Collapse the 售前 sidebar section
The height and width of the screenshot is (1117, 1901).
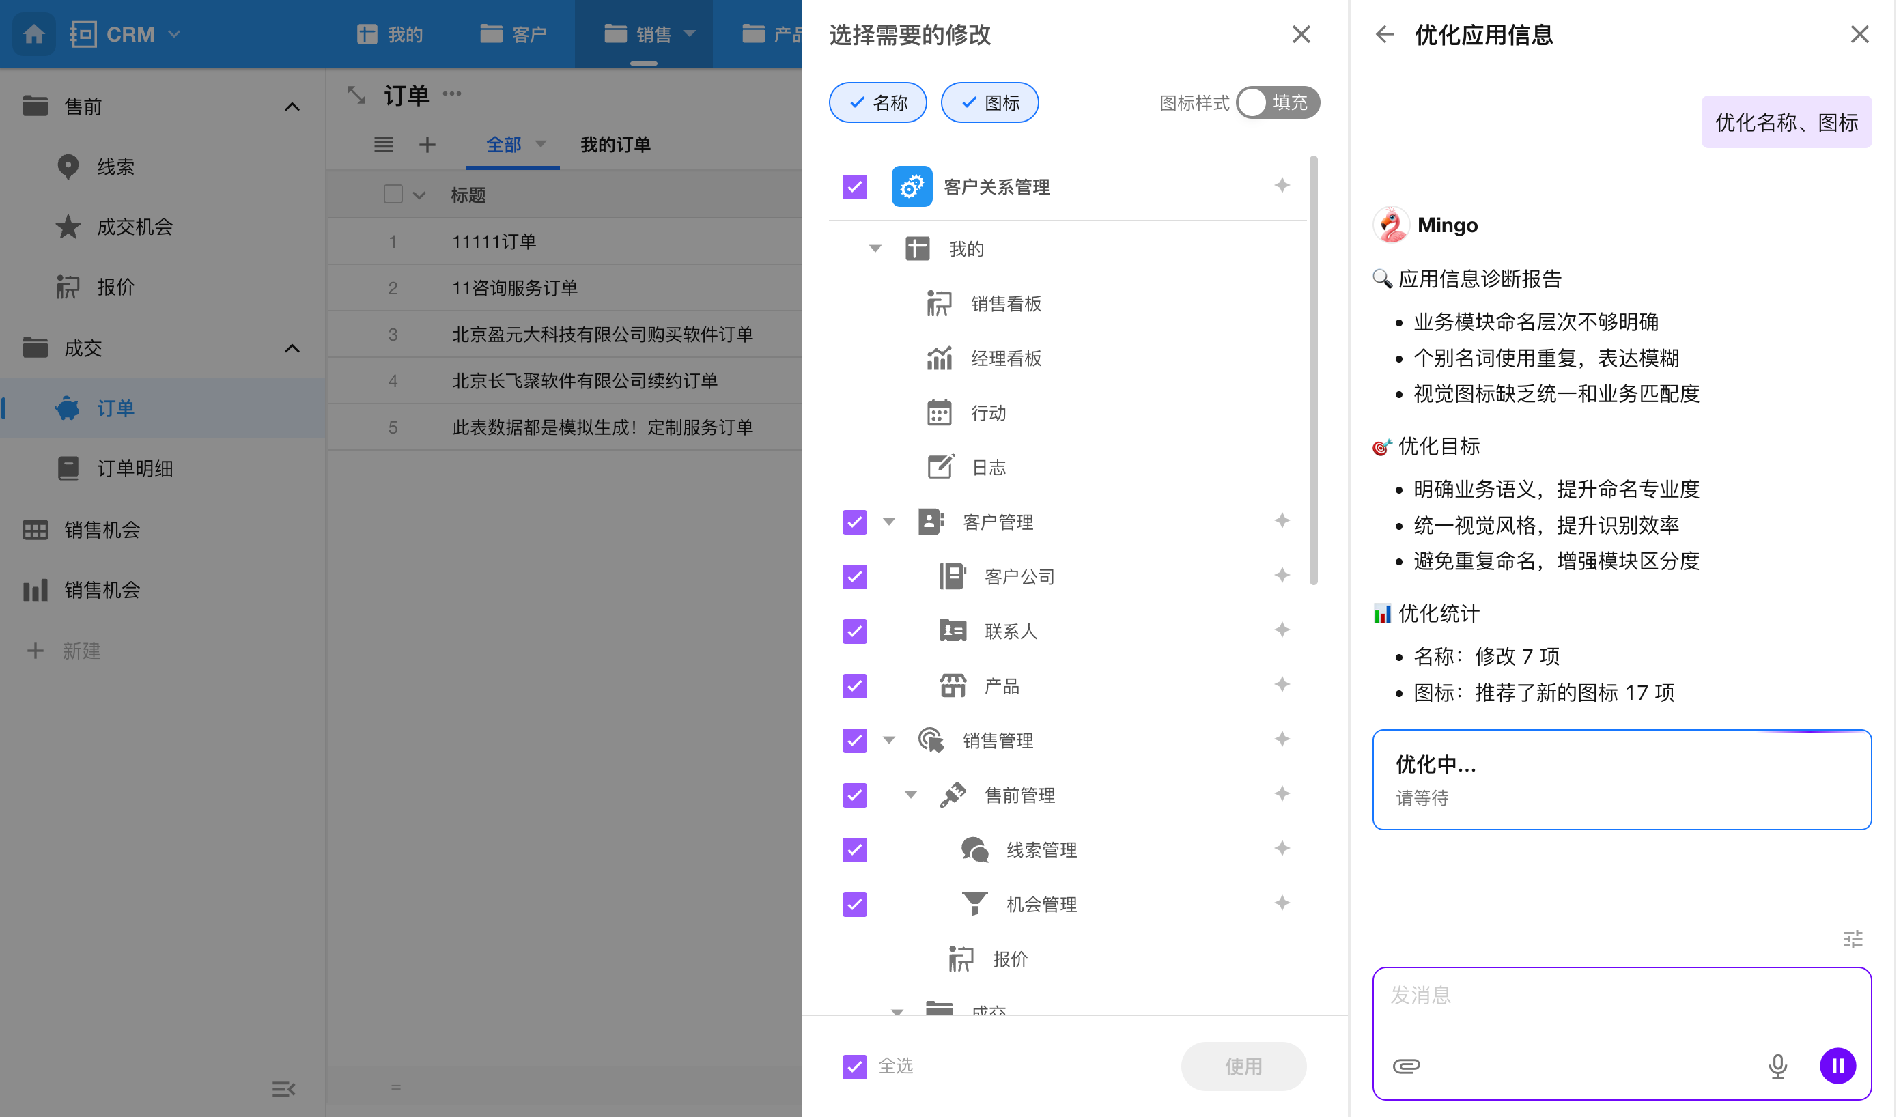tap(292, 107)
